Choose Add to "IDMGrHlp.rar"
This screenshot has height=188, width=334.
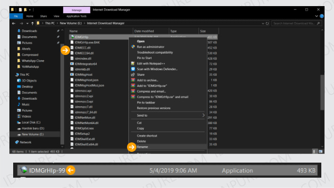point(152,86)
